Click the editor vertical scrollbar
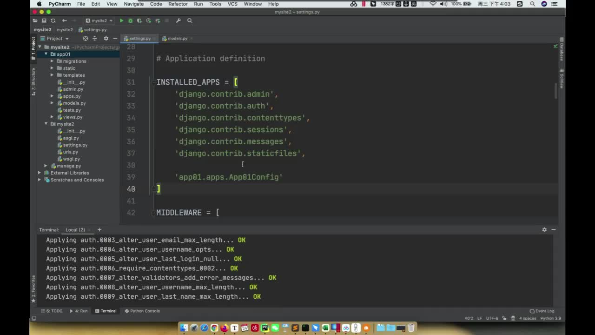The image size is (595, 335). pyautogui.click(x=556, y=91)
